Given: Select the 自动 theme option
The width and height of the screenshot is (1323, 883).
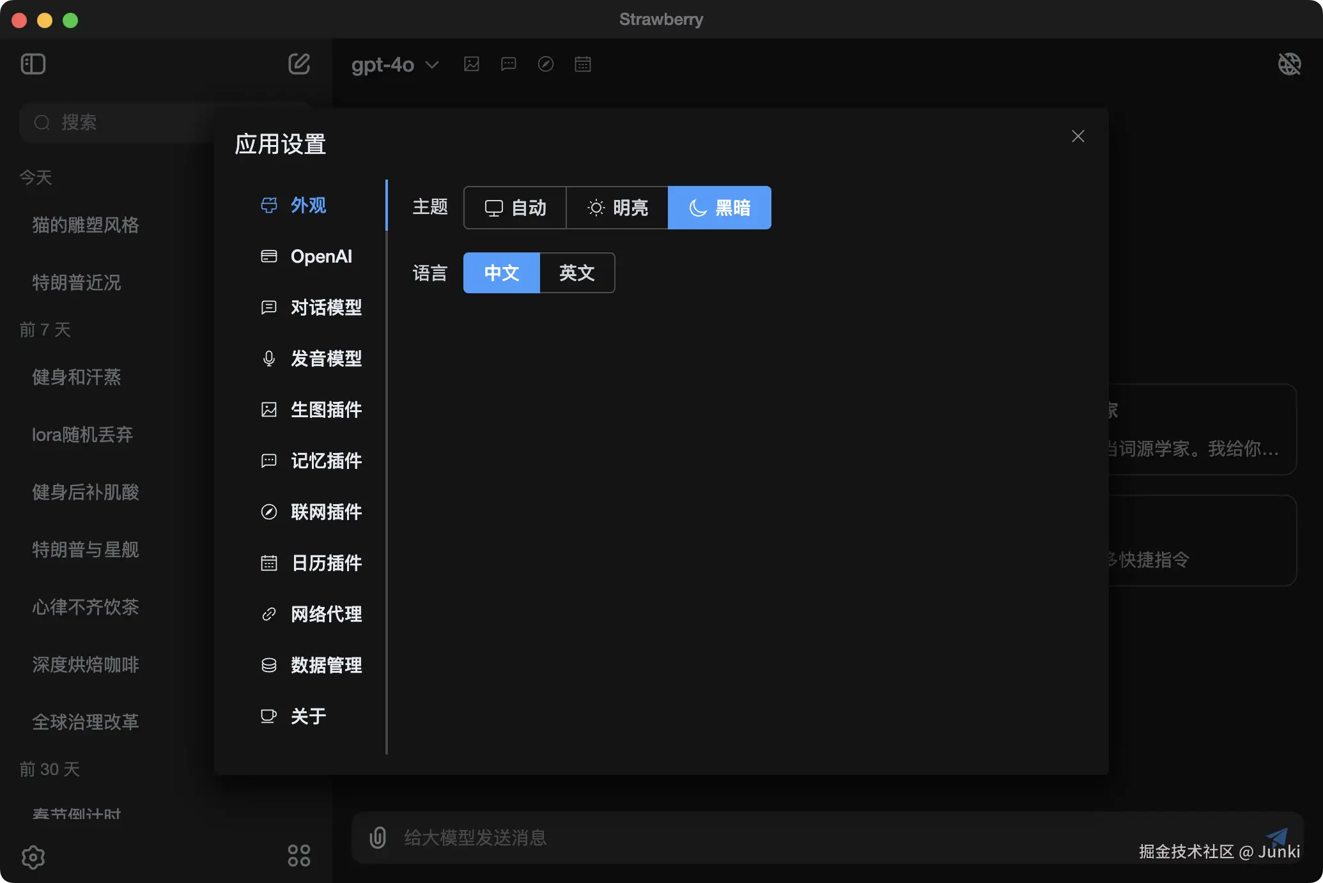Looking at the screenshot, I should coord(515,208).
